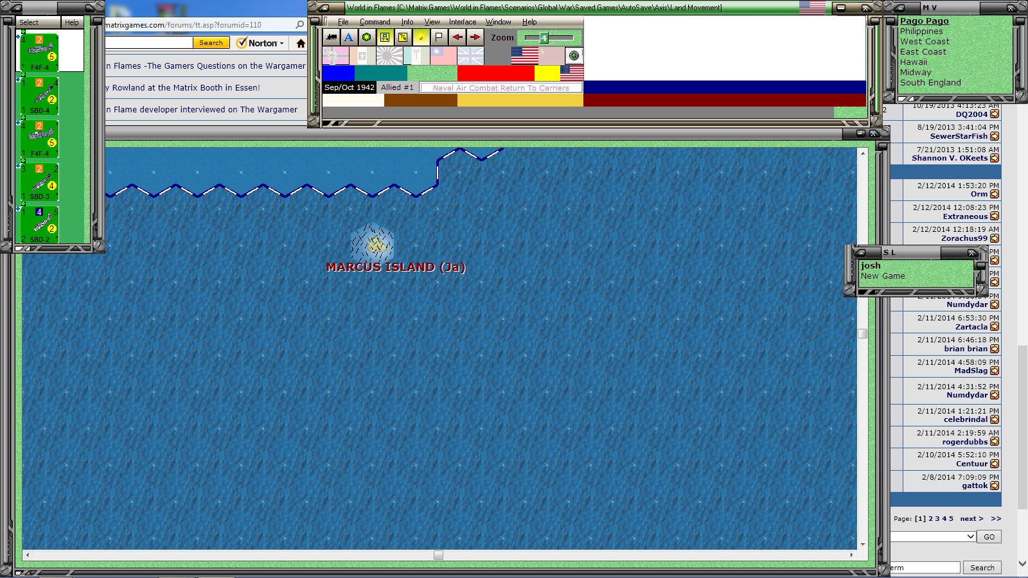Click the forum search term input field
This screenshot has height=578, width=1028.
coord(925,568)
